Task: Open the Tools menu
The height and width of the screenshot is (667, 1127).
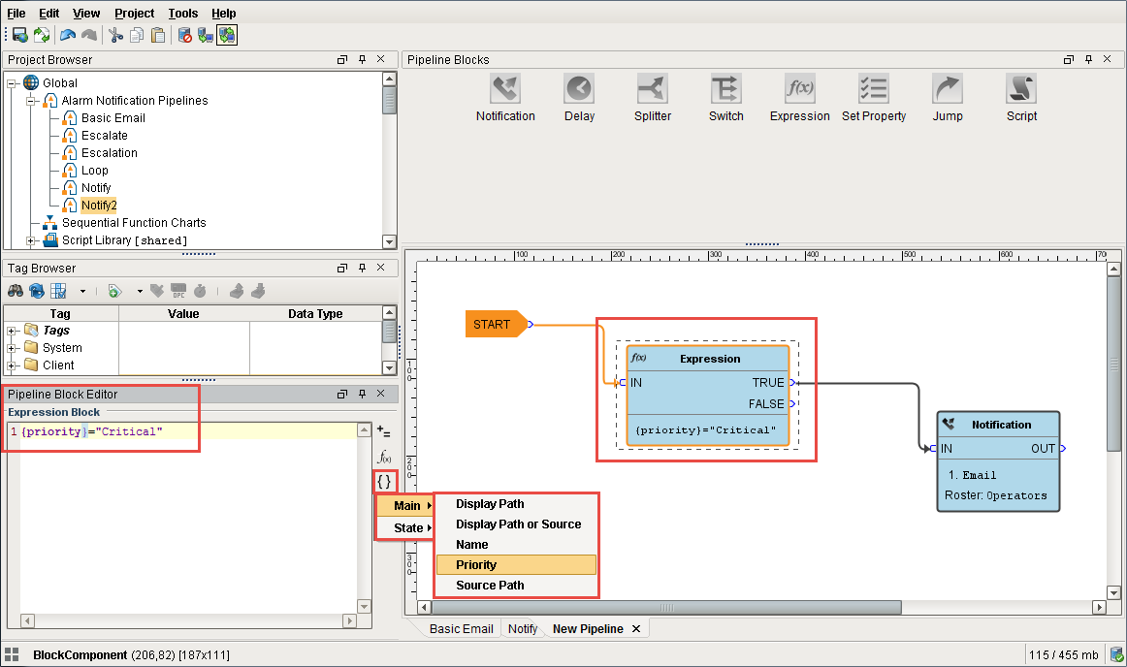Action: tap(182, 13)
